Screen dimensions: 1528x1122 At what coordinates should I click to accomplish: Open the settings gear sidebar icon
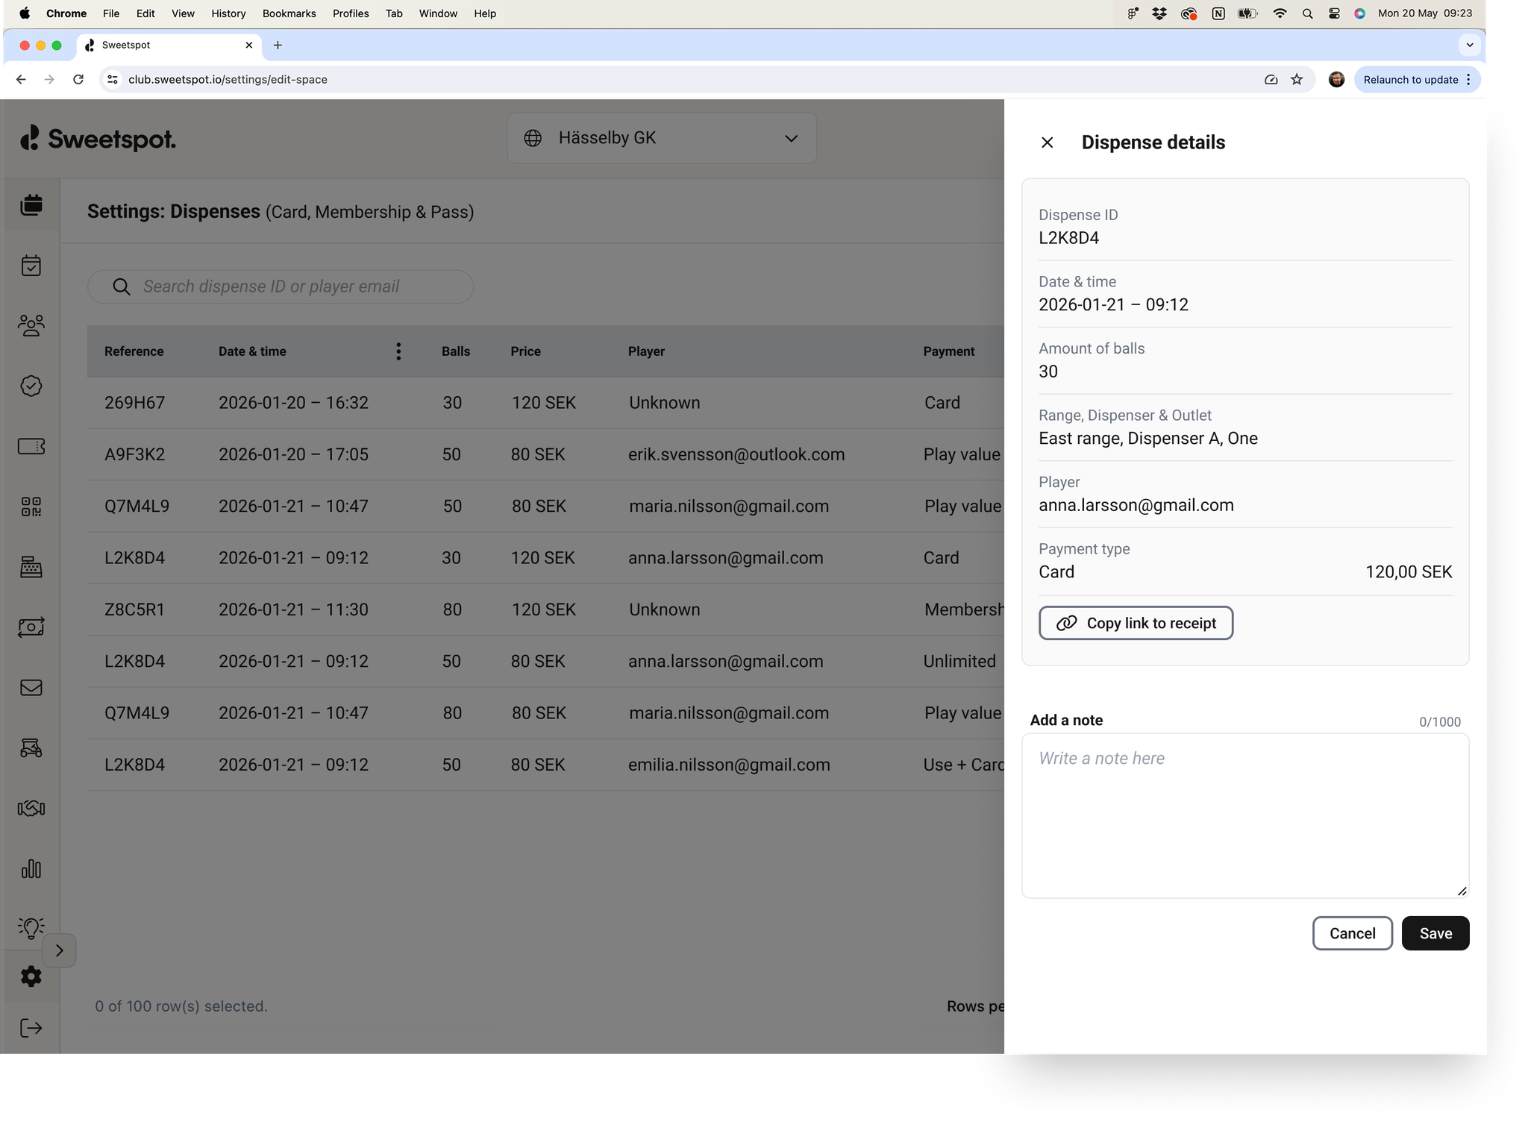click(x=31, y=977)
